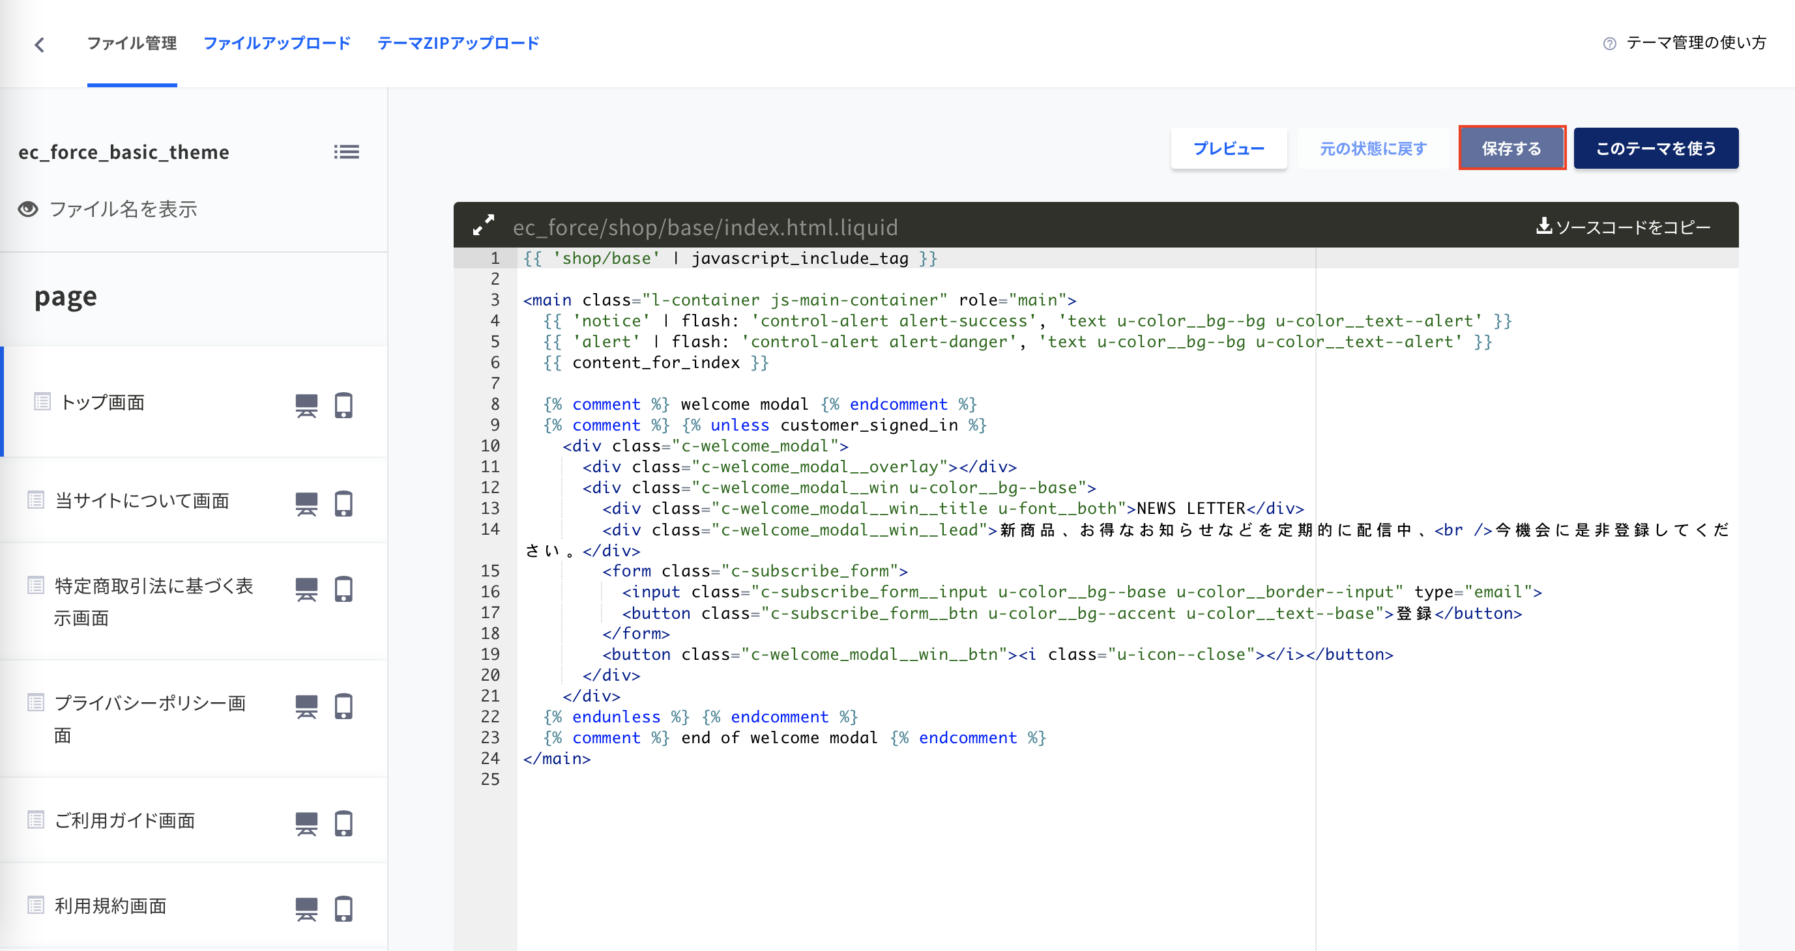Click the help question mark icon
1795x951 pixels.
(x=1609, y=43)
